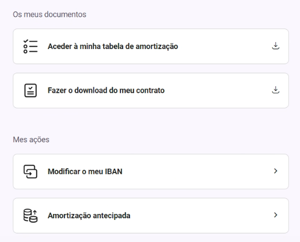Click blank middle area of IBAN card

click(197, 171)
